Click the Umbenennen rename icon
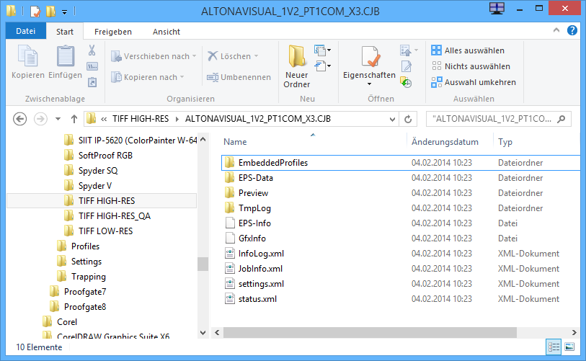586x361 pixels. tap(213, 77)
